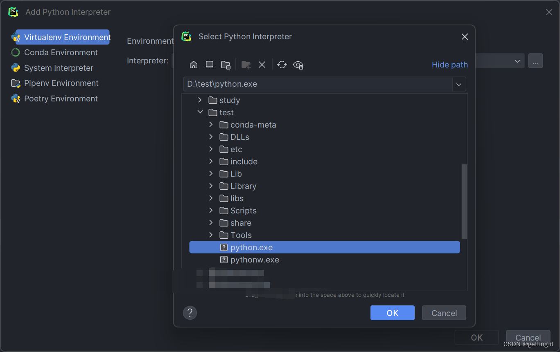Viewport: 560px width, 352px height.
Task: Go to the Home directory icon
Action: coord(194,65)
